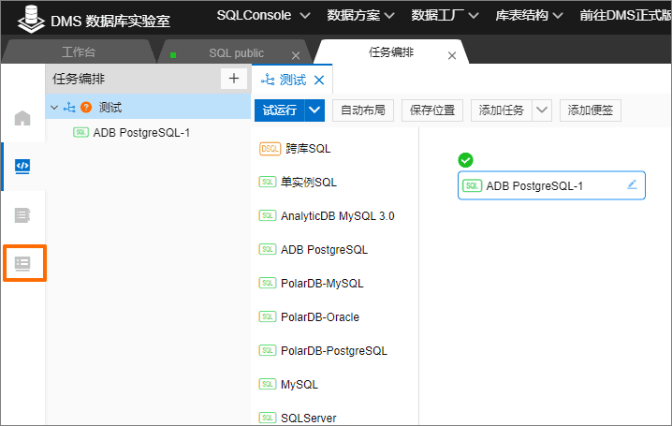Close the 测试 editor tab
This screenshot has height=426, width=672.
[x=319, y=81]
